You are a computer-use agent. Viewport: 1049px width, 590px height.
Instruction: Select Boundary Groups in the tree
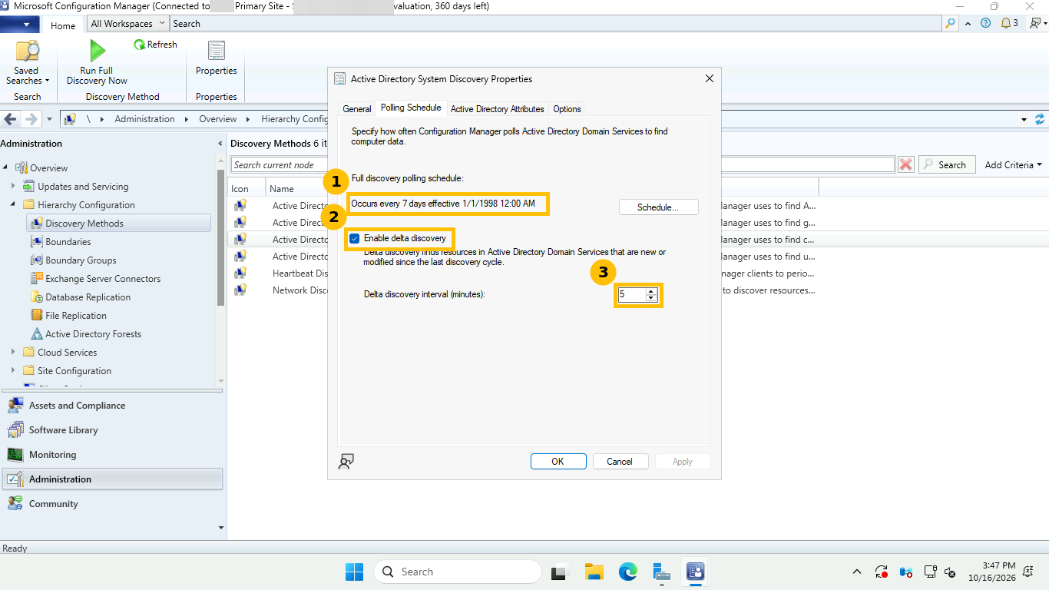tap(81, 260)
